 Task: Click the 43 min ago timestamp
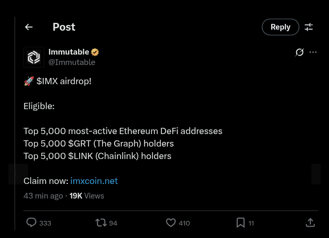click(x=43, y=196)
